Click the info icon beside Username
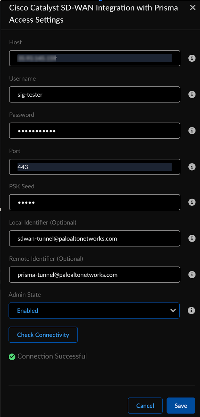 (192, 94)
